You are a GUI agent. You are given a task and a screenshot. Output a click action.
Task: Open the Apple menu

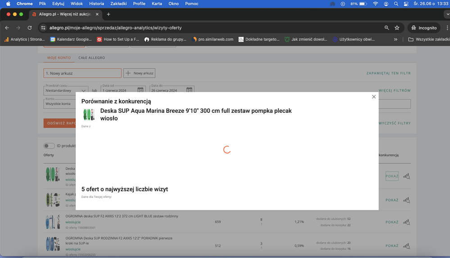tap(8, 4)
